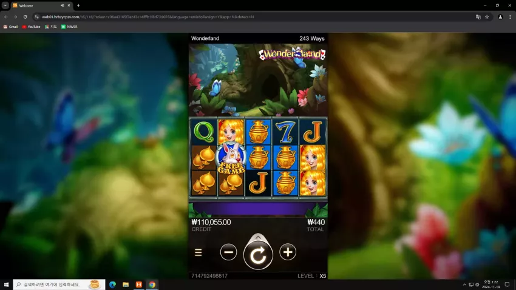Image resolution: width=516 pixels, height=290 pixels.
Task: Reload the page
Action: coord(25,17)
